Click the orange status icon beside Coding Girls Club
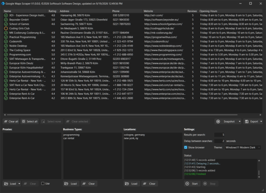Screen dimensions: 266x193 pyautogui.click(x=6, y=28)
